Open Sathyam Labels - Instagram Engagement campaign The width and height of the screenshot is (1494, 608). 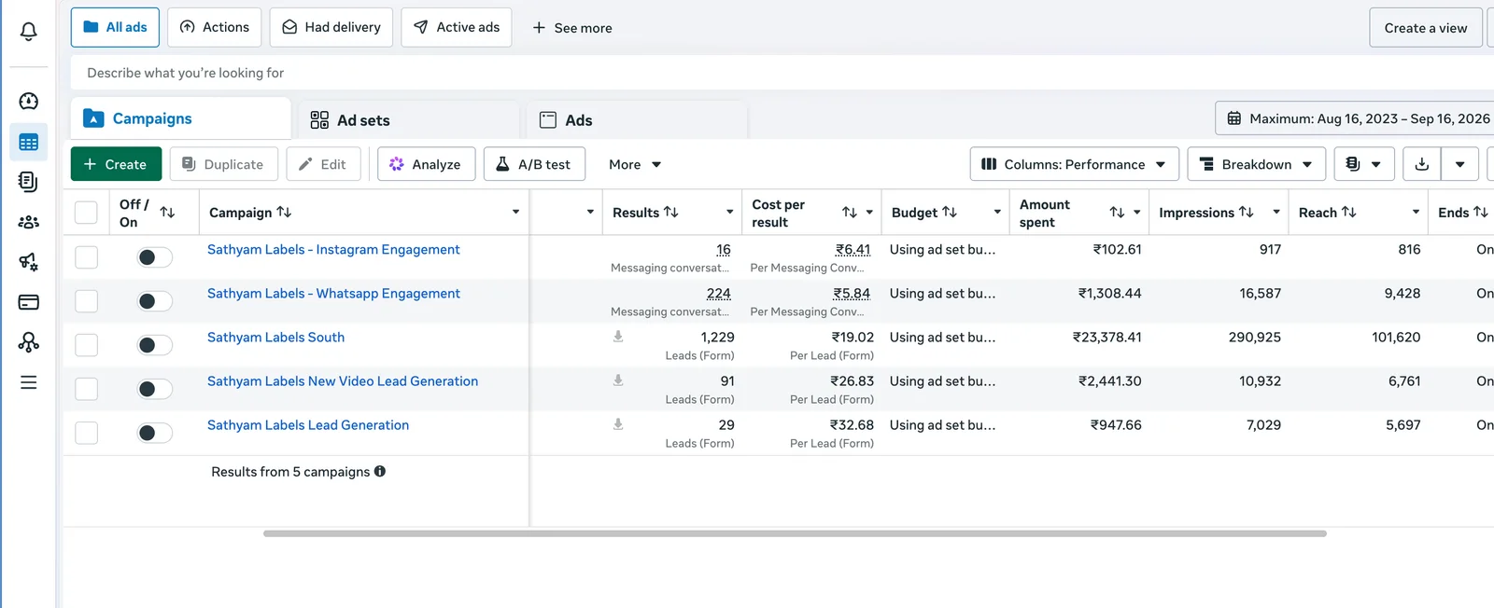[x=333, y=249]
